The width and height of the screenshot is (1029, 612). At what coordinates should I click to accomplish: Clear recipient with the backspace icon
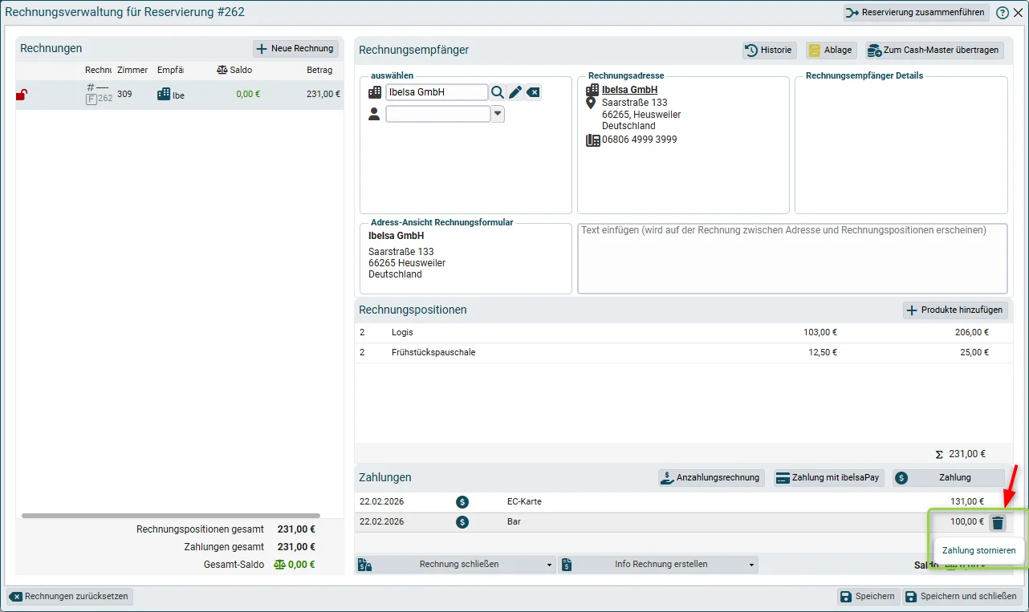point(533,92)
